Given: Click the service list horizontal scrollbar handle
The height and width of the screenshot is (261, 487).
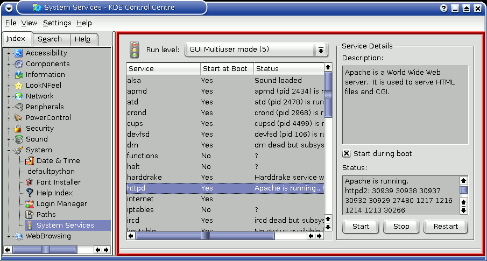Looking at the screenshot, I should [205, 236].
